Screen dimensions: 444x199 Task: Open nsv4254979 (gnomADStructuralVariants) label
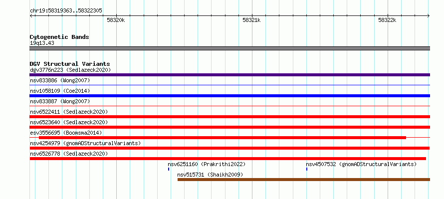(x=85, y=143)
